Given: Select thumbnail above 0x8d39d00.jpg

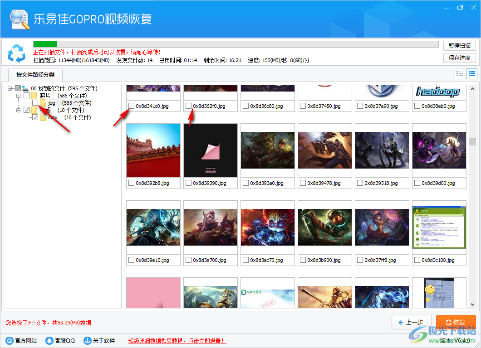Looking at the screenshot, I should 439,150.
